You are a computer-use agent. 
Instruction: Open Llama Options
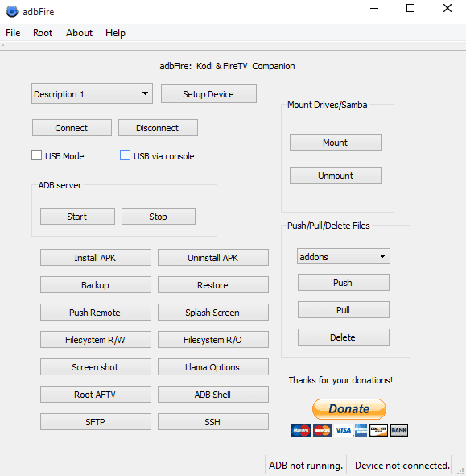pyautogui.click(x=213, y=367)
